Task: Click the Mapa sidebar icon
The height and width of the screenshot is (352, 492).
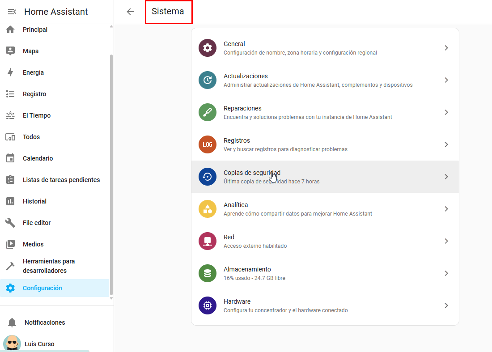Action: pos(10,51)
